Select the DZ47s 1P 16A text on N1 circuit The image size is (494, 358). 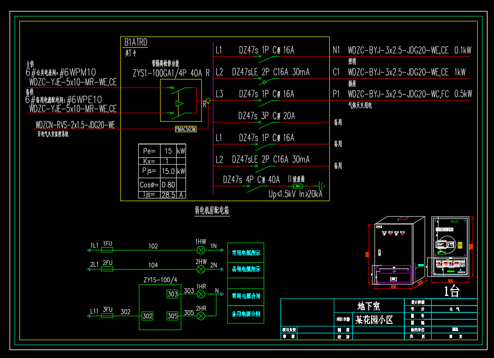coord(266,50)
